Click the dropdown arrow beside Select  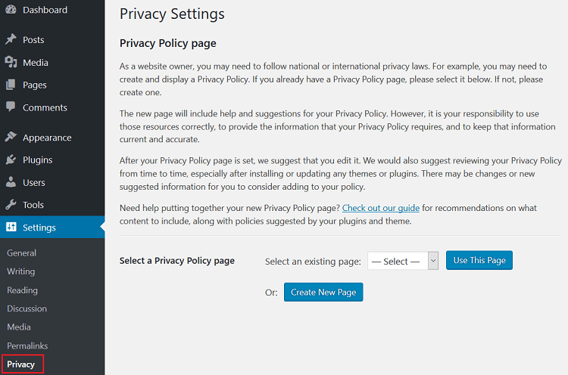click(433, 261)
